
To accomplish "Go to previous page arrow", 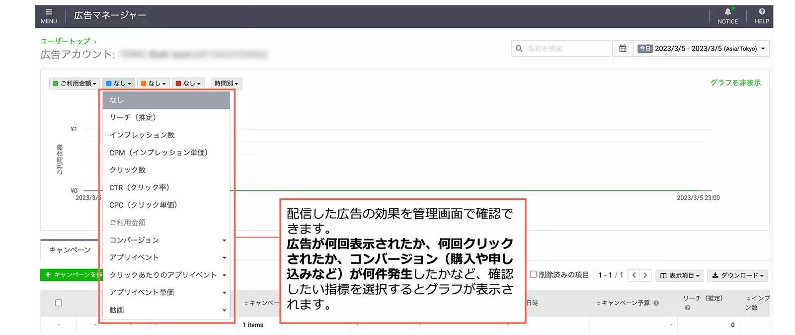I will [634, 275].
